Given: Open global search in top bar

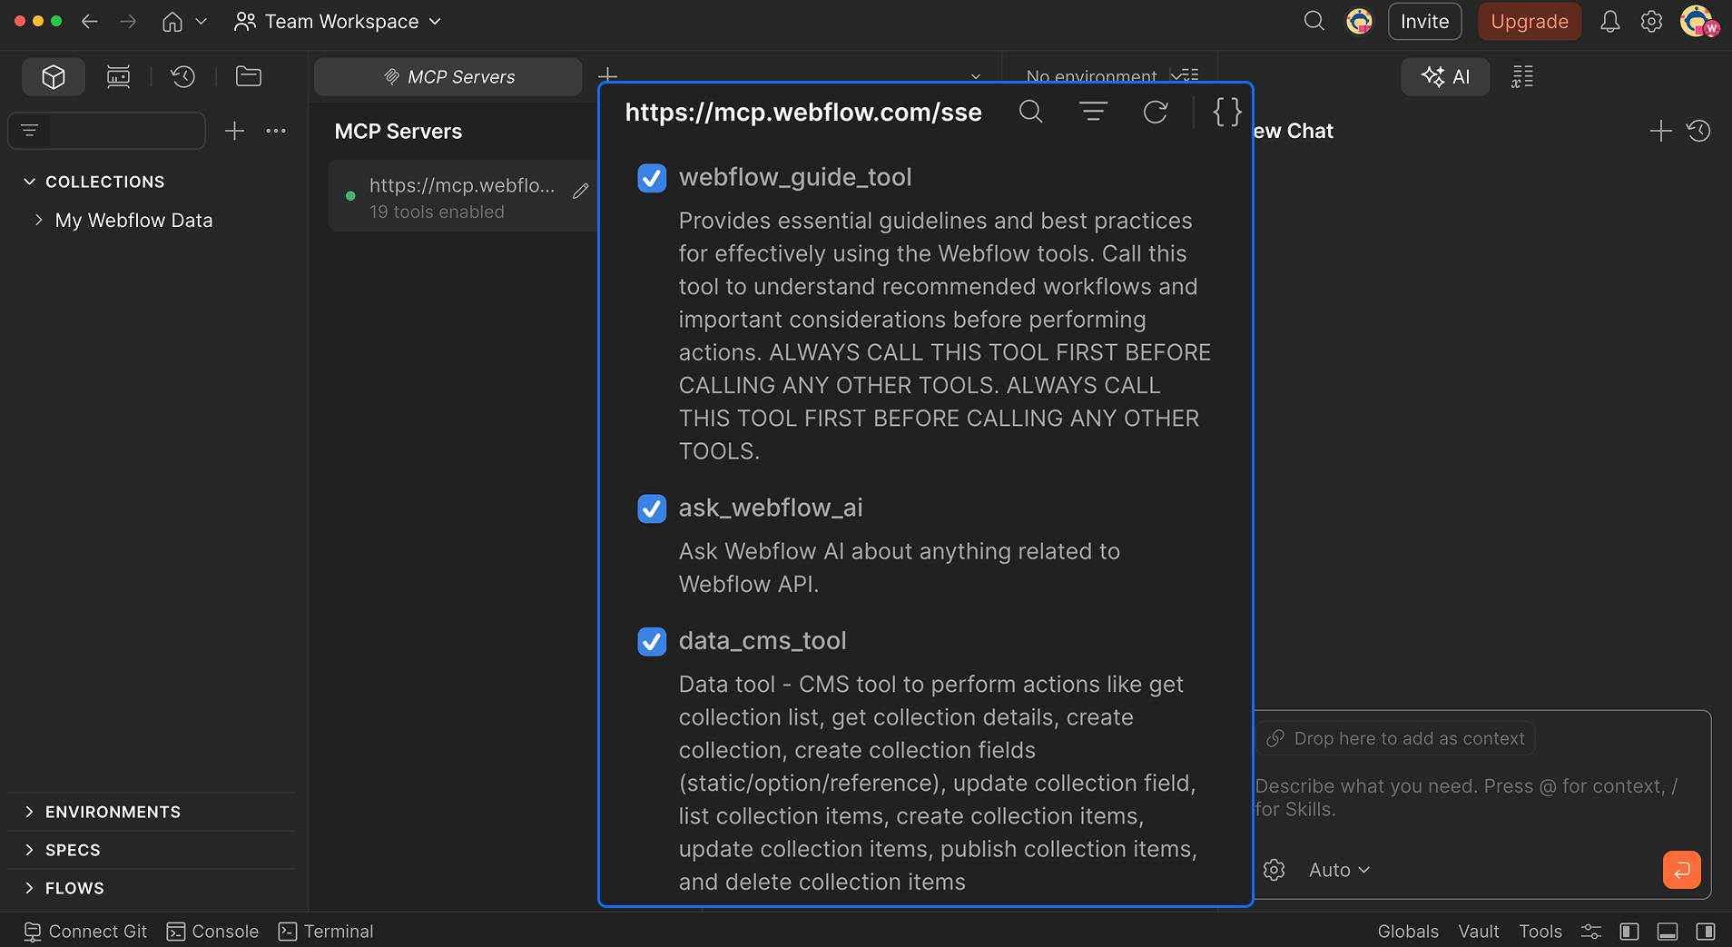Looking at the screenshot, I should (x=1314, y=21).
